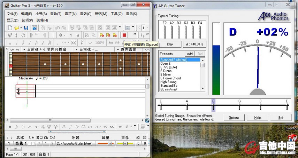The image size is (298, 158).
Task: Apply the 8va octave marking
Action: [110, 42]
